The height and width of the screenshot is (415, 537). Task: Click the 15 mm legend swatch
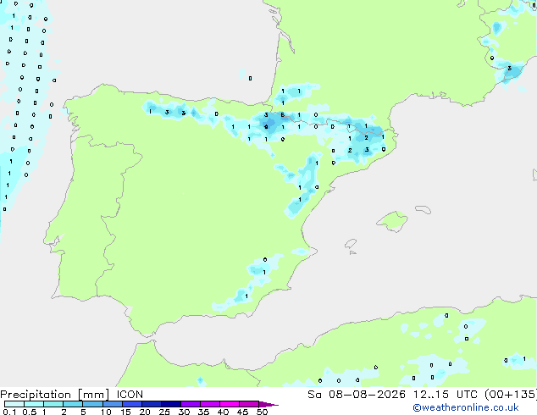point(132,404)
